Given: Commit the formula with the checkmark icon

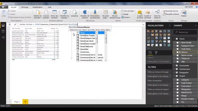Looking at the screenshot, I should click(15, 24).
